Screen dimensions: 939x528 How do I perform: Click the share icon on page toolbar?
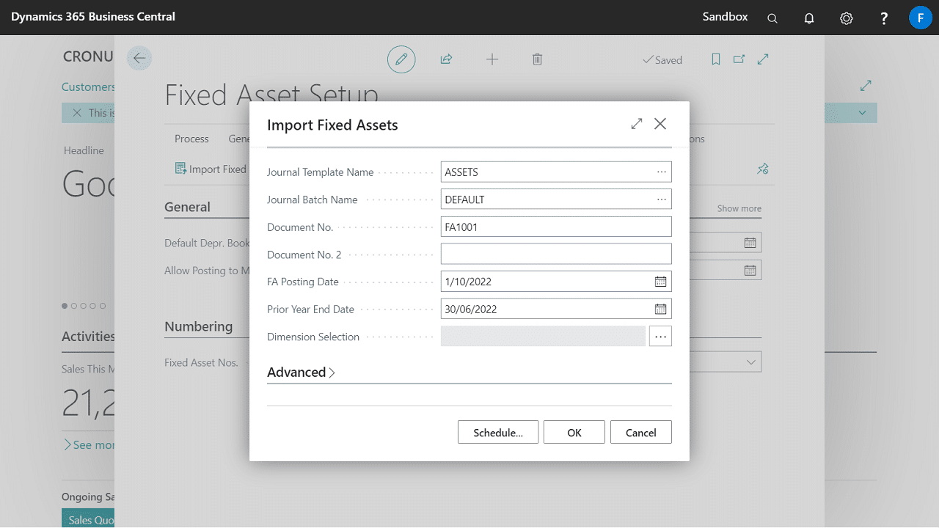point(446,59)
